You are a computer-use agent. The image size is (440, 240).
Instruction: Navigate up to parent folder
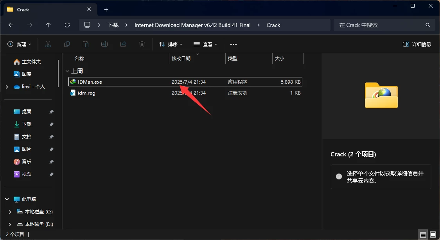tap(48, 25)
